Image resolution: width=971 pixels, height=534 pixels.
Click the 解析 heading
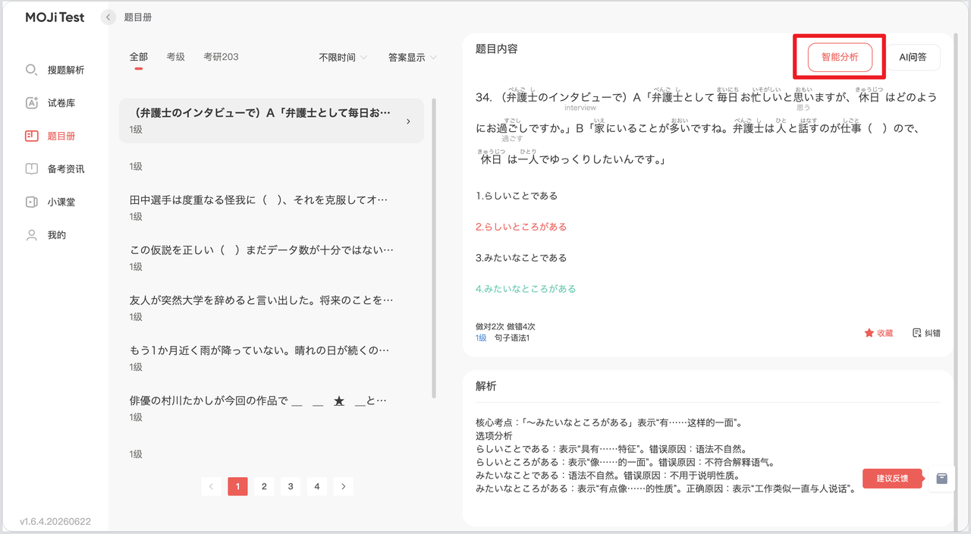point(485,386)
